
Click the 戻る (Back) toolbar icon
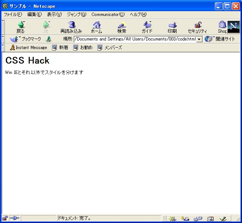point(21,27)
